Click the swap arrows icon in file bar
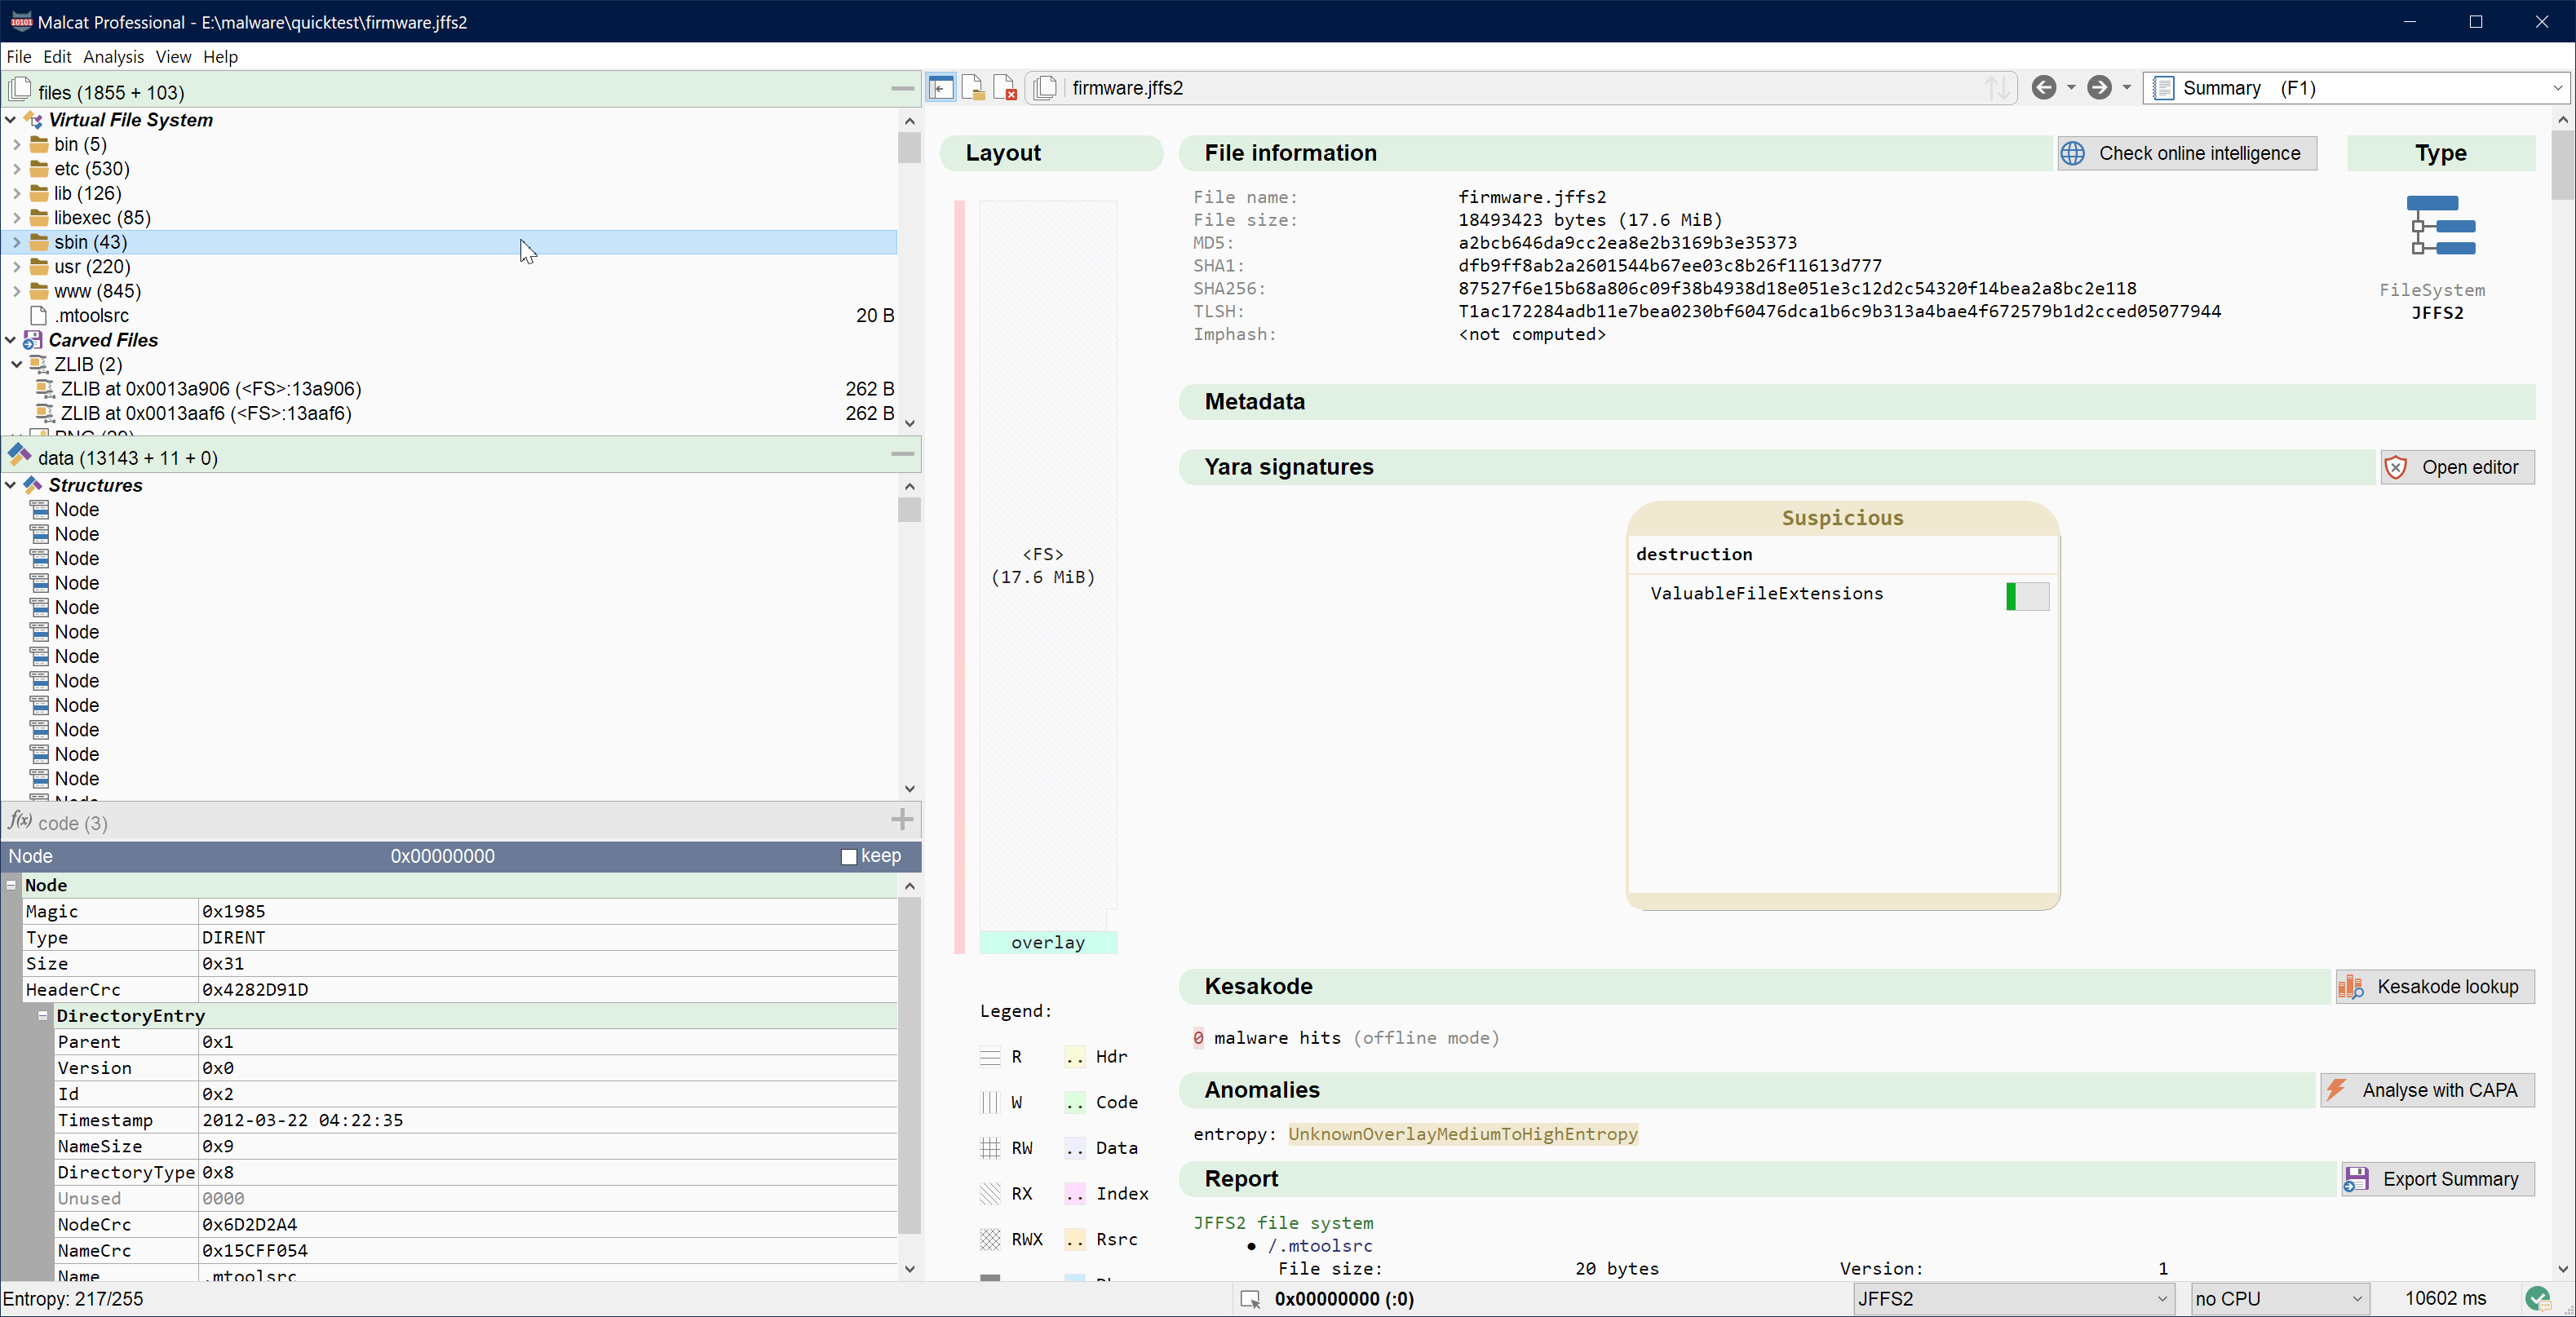Image resolution: width=2576 pixels, height=1317 pixels. coord(1997,88)
